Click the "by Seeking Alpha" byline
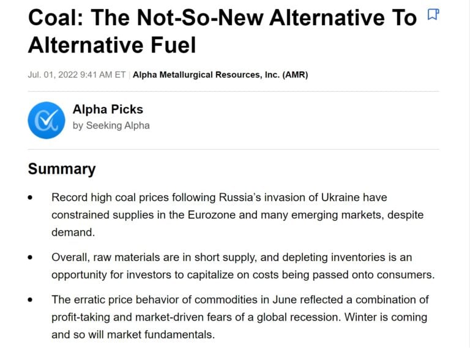 [111, 125]
